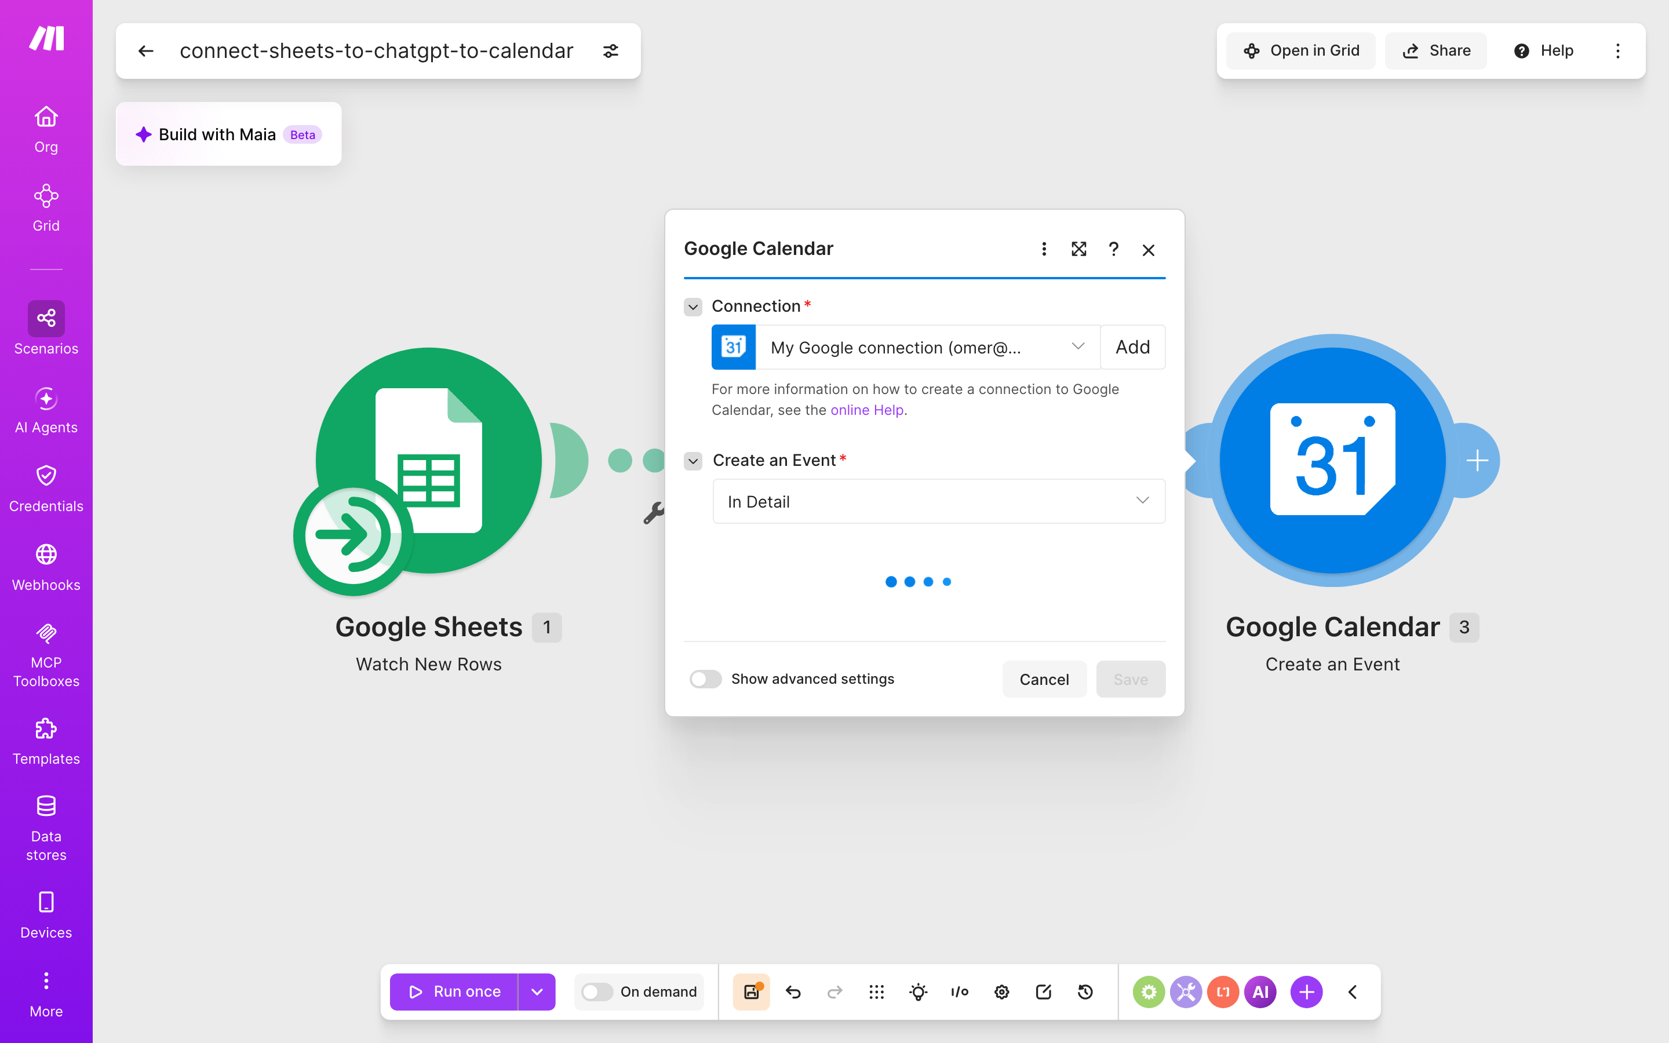Open Templates page
This screenshot has height=1043, width=1669.
(46, 742)
